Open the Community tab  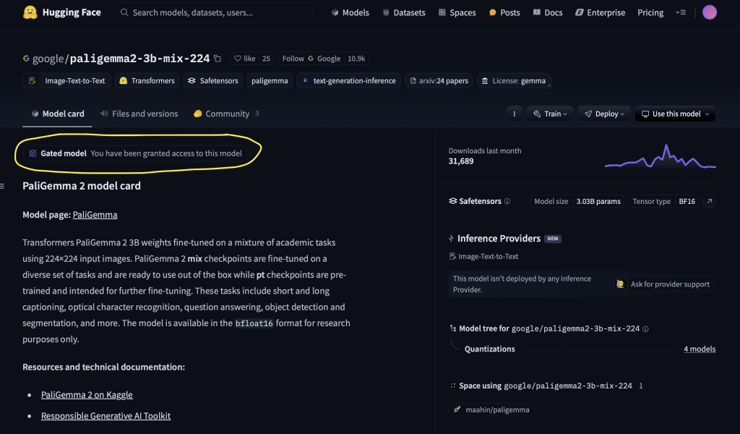226,114
